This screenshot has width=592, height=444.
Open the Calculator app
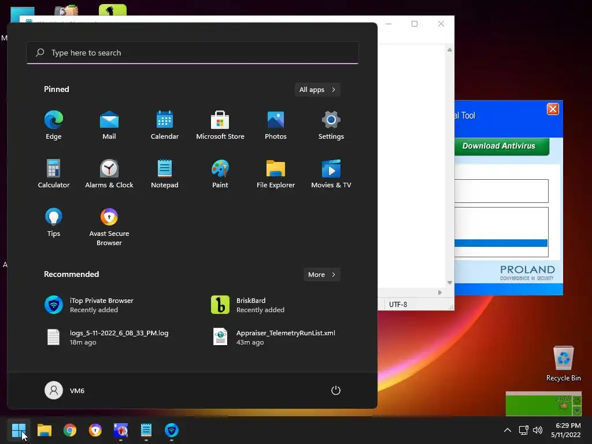[x=54, y=174]
